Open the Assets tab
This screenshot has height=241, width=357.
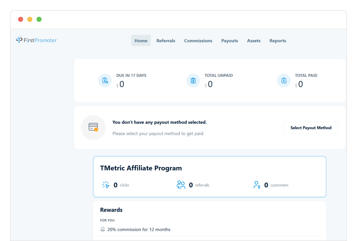tap(254, 41)
